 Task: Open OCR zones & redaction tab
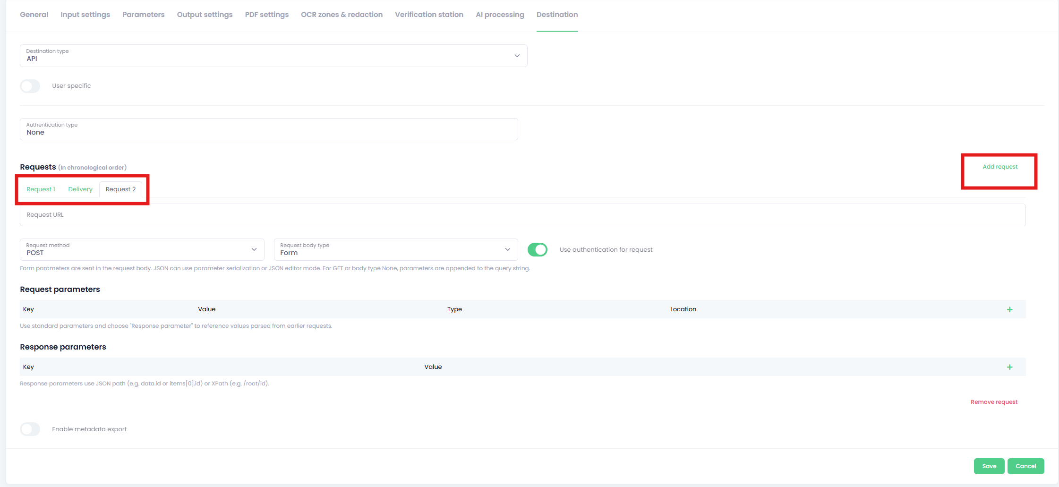click(342, 15)
